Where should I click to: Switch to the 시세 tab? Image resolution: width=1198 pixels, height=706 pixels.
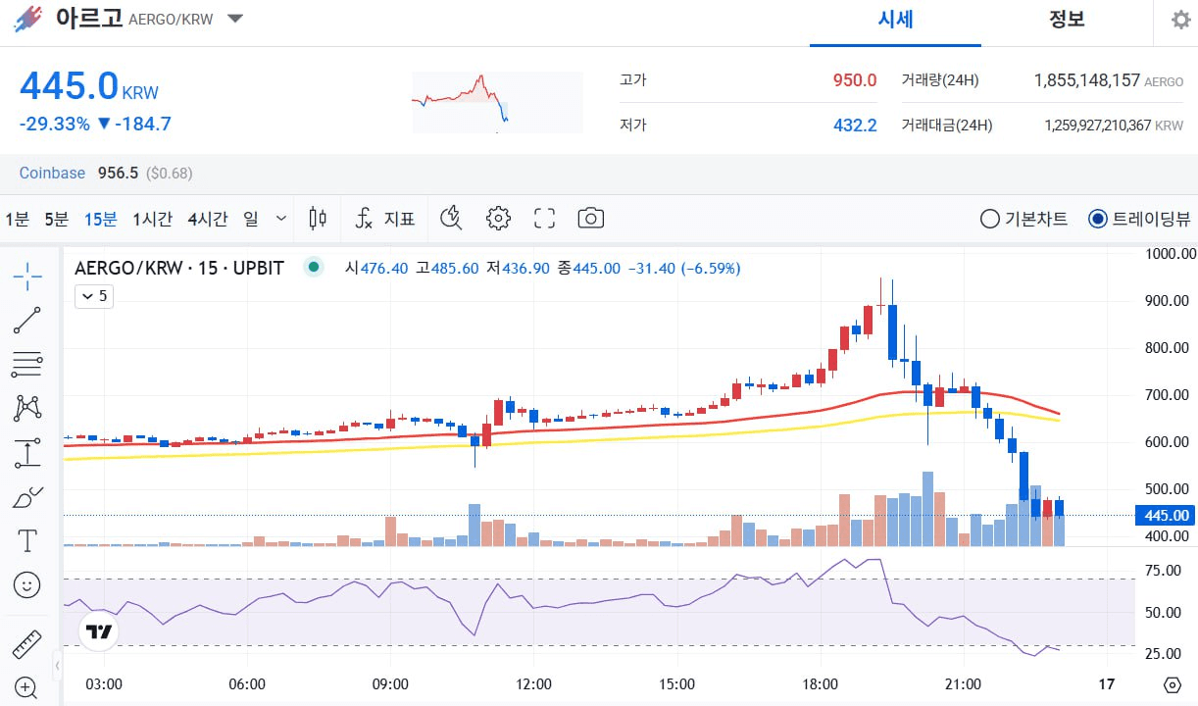point(895,20)
